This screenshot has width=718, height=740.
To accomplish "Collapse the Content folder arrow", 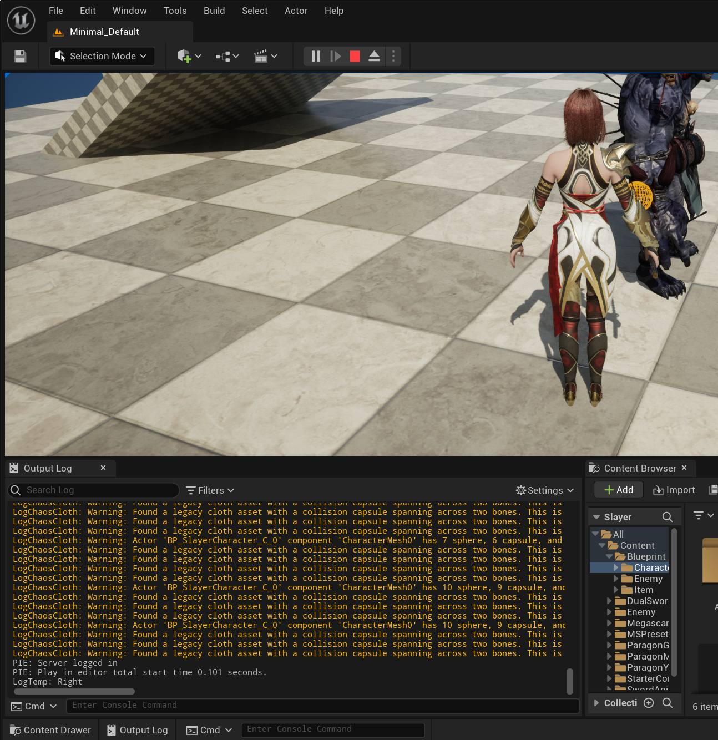I will click(x=602, y=545).
